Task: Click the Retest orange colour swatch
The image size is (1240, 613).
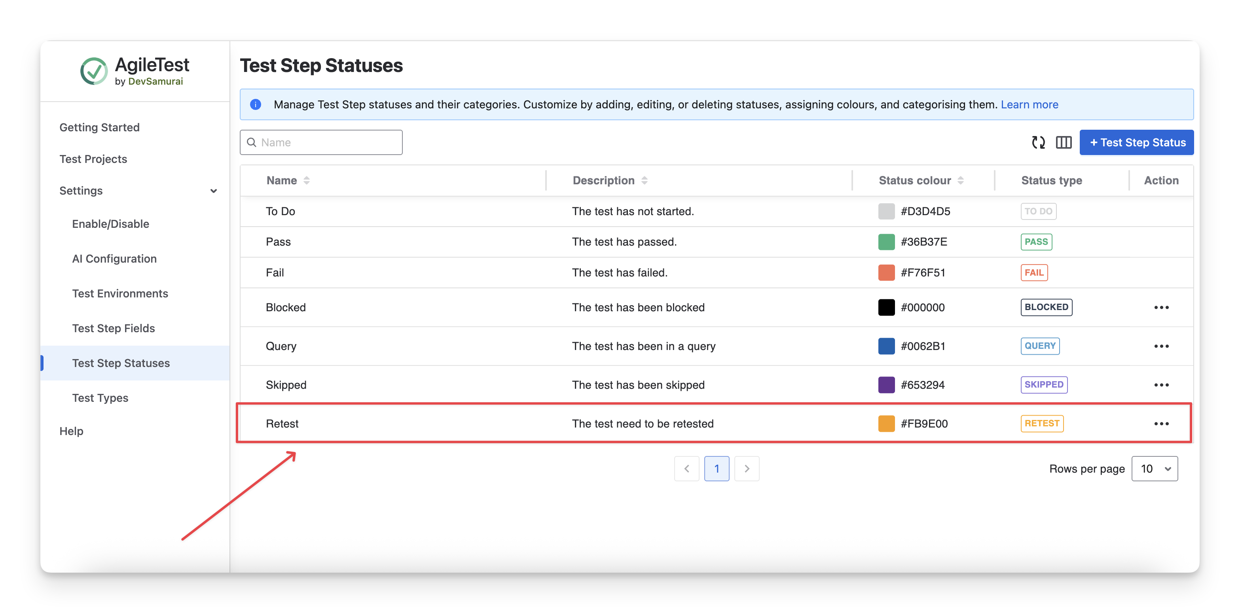Action: [x=886, y=424]
